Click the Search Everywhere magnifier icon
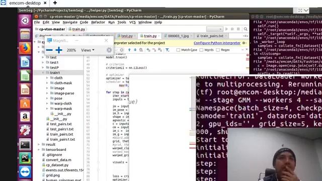Screen dimensions: 322x181 [246, 29]
